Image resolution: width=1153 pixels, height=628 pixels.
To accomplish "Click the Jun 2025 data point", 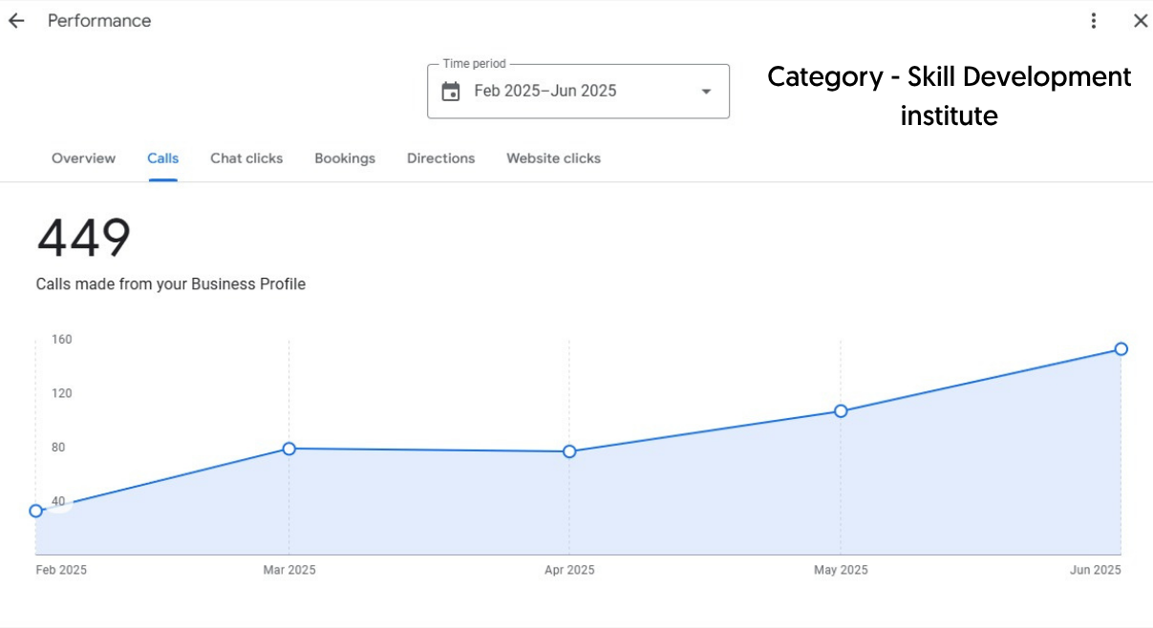I will click(x=1121, y=349).
